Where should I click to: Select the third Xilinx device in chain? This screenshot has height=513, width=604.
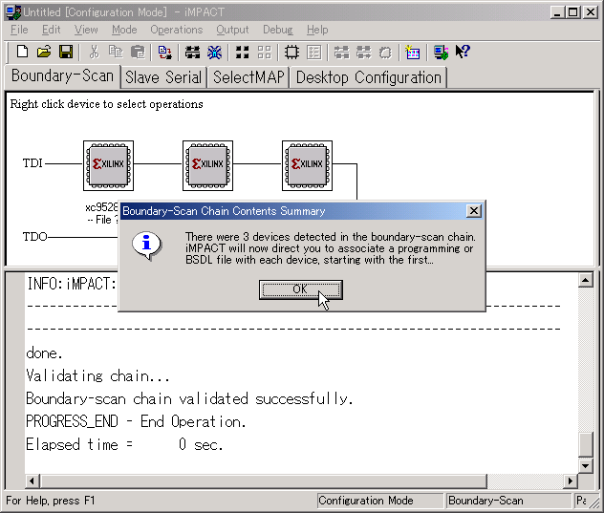point(307,164)
